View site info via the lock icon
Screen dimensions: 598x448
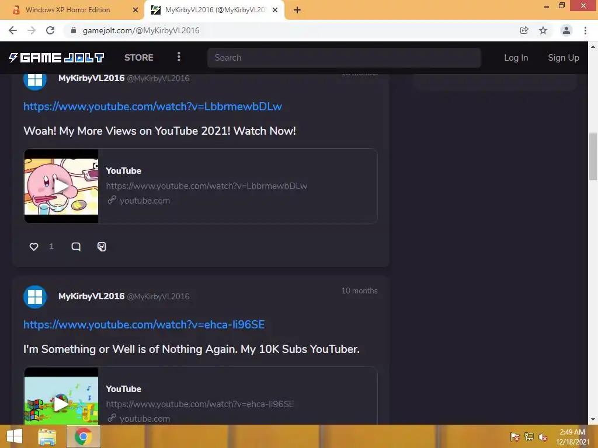point(74,30)
